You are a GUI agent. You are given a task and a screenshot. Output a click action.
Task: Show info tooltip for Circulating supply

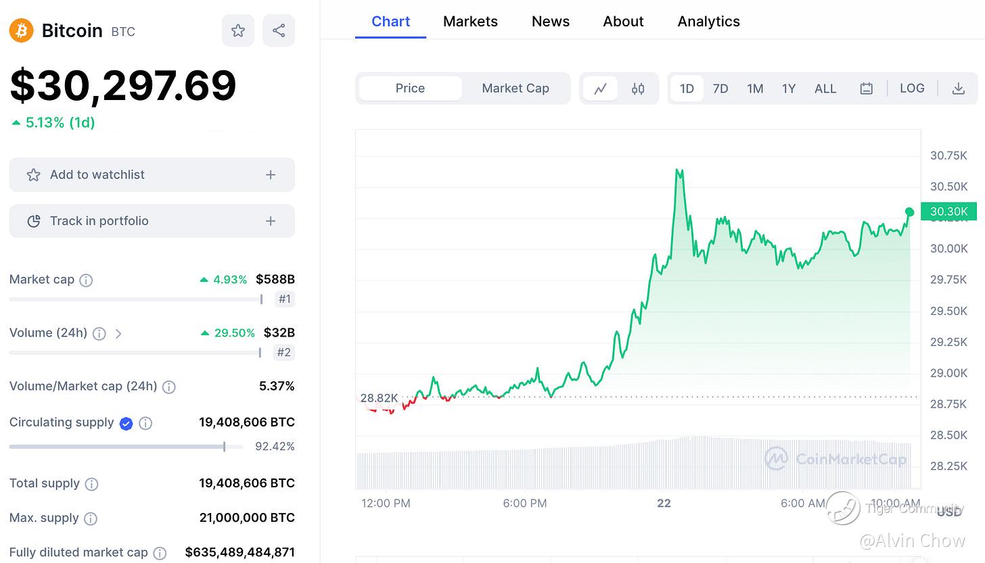[x=145, y=423]
